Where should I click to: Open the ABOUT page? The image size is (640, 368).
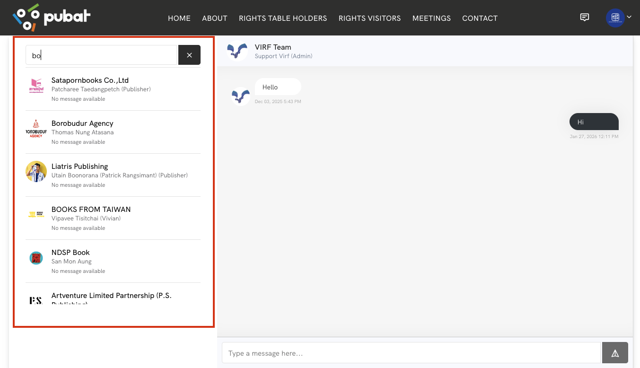[x=214, y=18]
